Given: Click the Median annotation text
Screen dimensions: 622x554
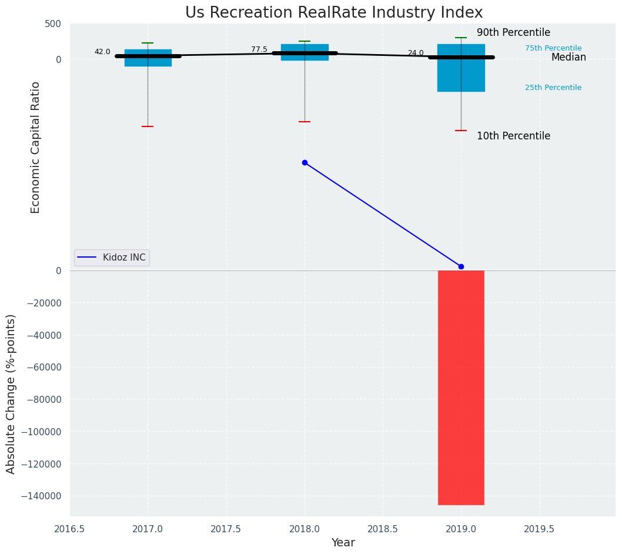Looking at the screenshot, I should tap(569, 57).
